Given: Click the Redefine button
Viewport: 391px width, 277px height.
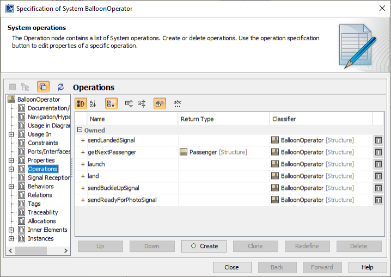Looking at the screenshot, I should (307, 246).
